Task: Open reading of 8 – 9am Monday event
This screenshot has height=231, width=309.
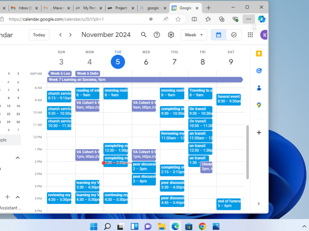Action: pos(87,93)
